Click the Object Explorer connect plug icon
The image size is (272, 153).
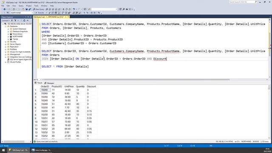point(12,20)
